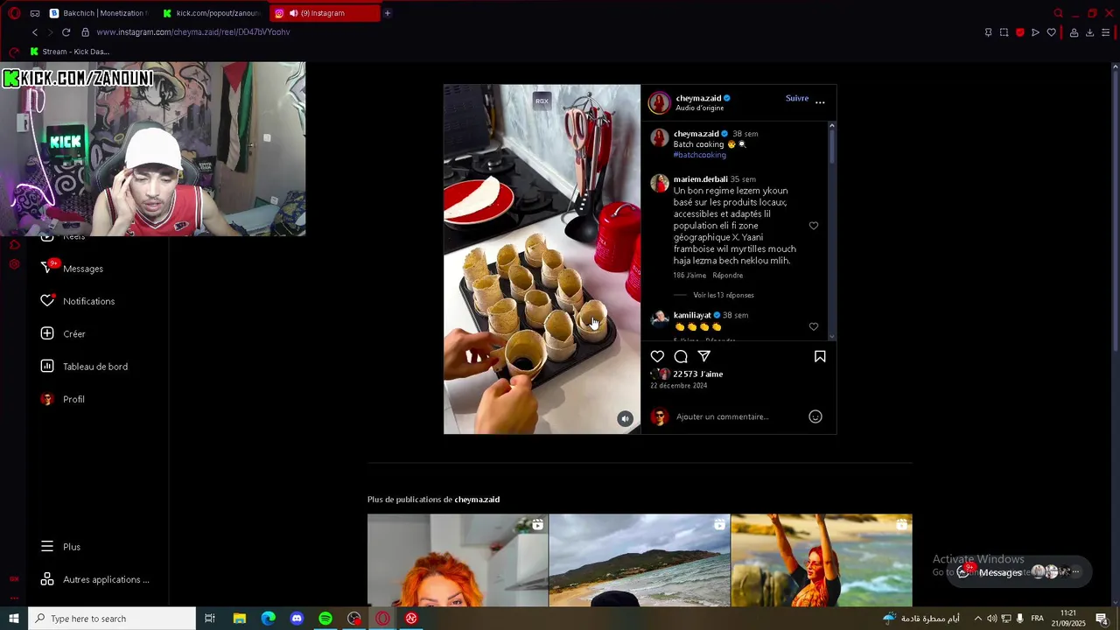Search tabs with the red magnifier icon
Image resolution: width=1120 pixels, height=630 pixels.
coord(1058,13)
